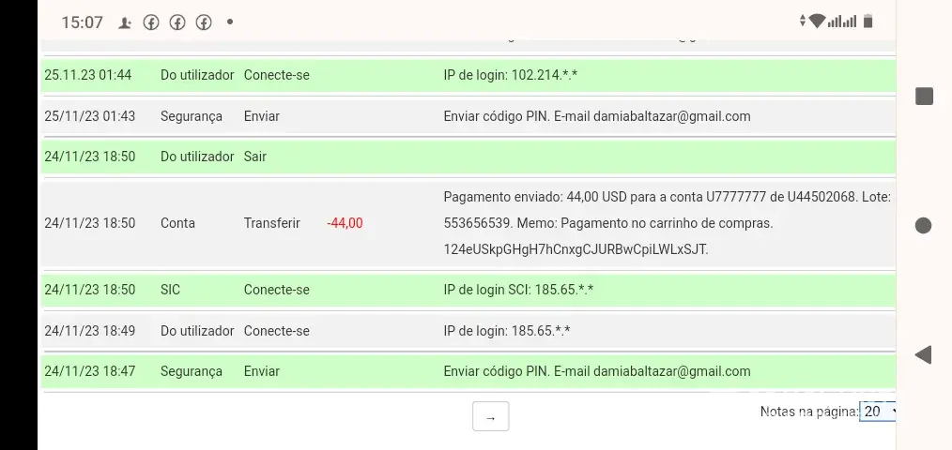The width and height of the screenshot is (952, 450).
Task: Tap the second Facebook notification icon
Action: [177, 22]
